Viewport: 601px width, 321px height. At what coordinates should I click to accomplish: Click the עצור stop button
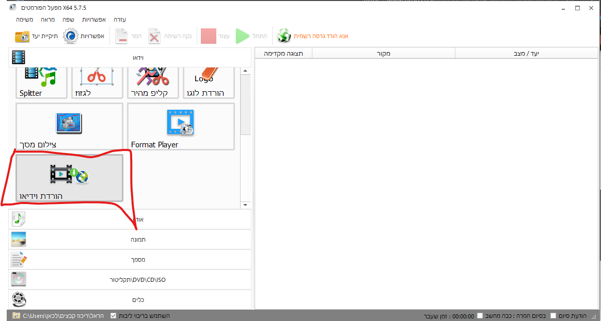pos(215,37)
